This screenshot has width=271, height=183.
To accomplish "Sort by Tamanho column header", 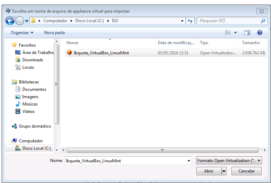I will [251, 42].
